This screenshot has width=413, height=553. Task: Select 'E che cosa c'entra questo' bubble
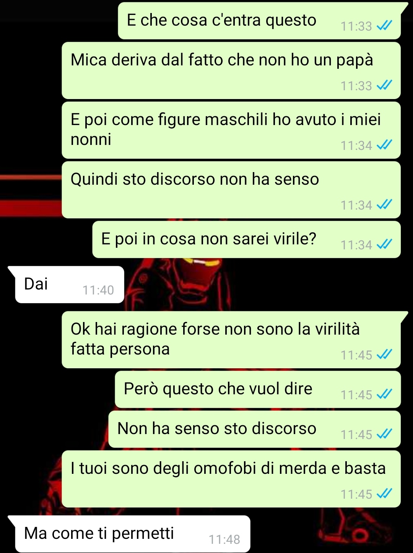(259, 21)
